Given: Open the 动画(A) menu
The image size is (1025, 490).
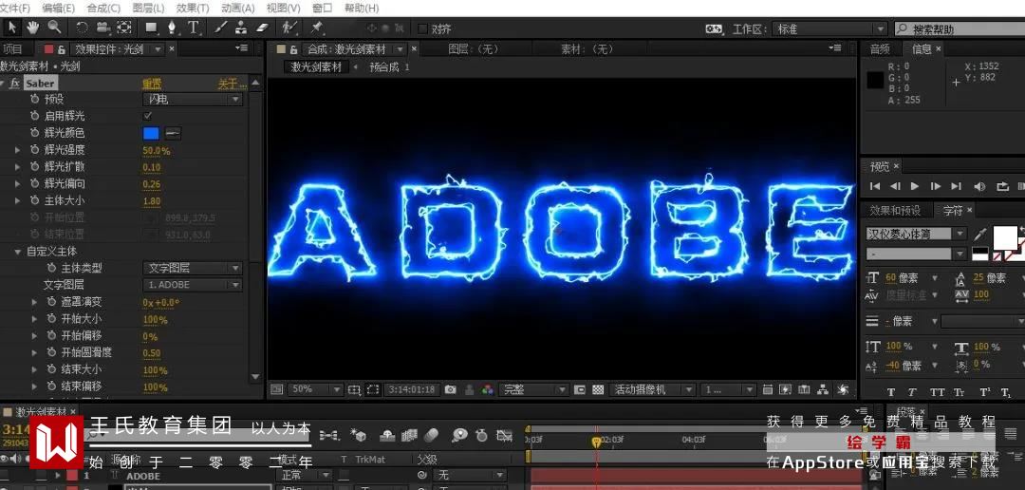Looking at the screenshot, I should (x=238, y=8).
